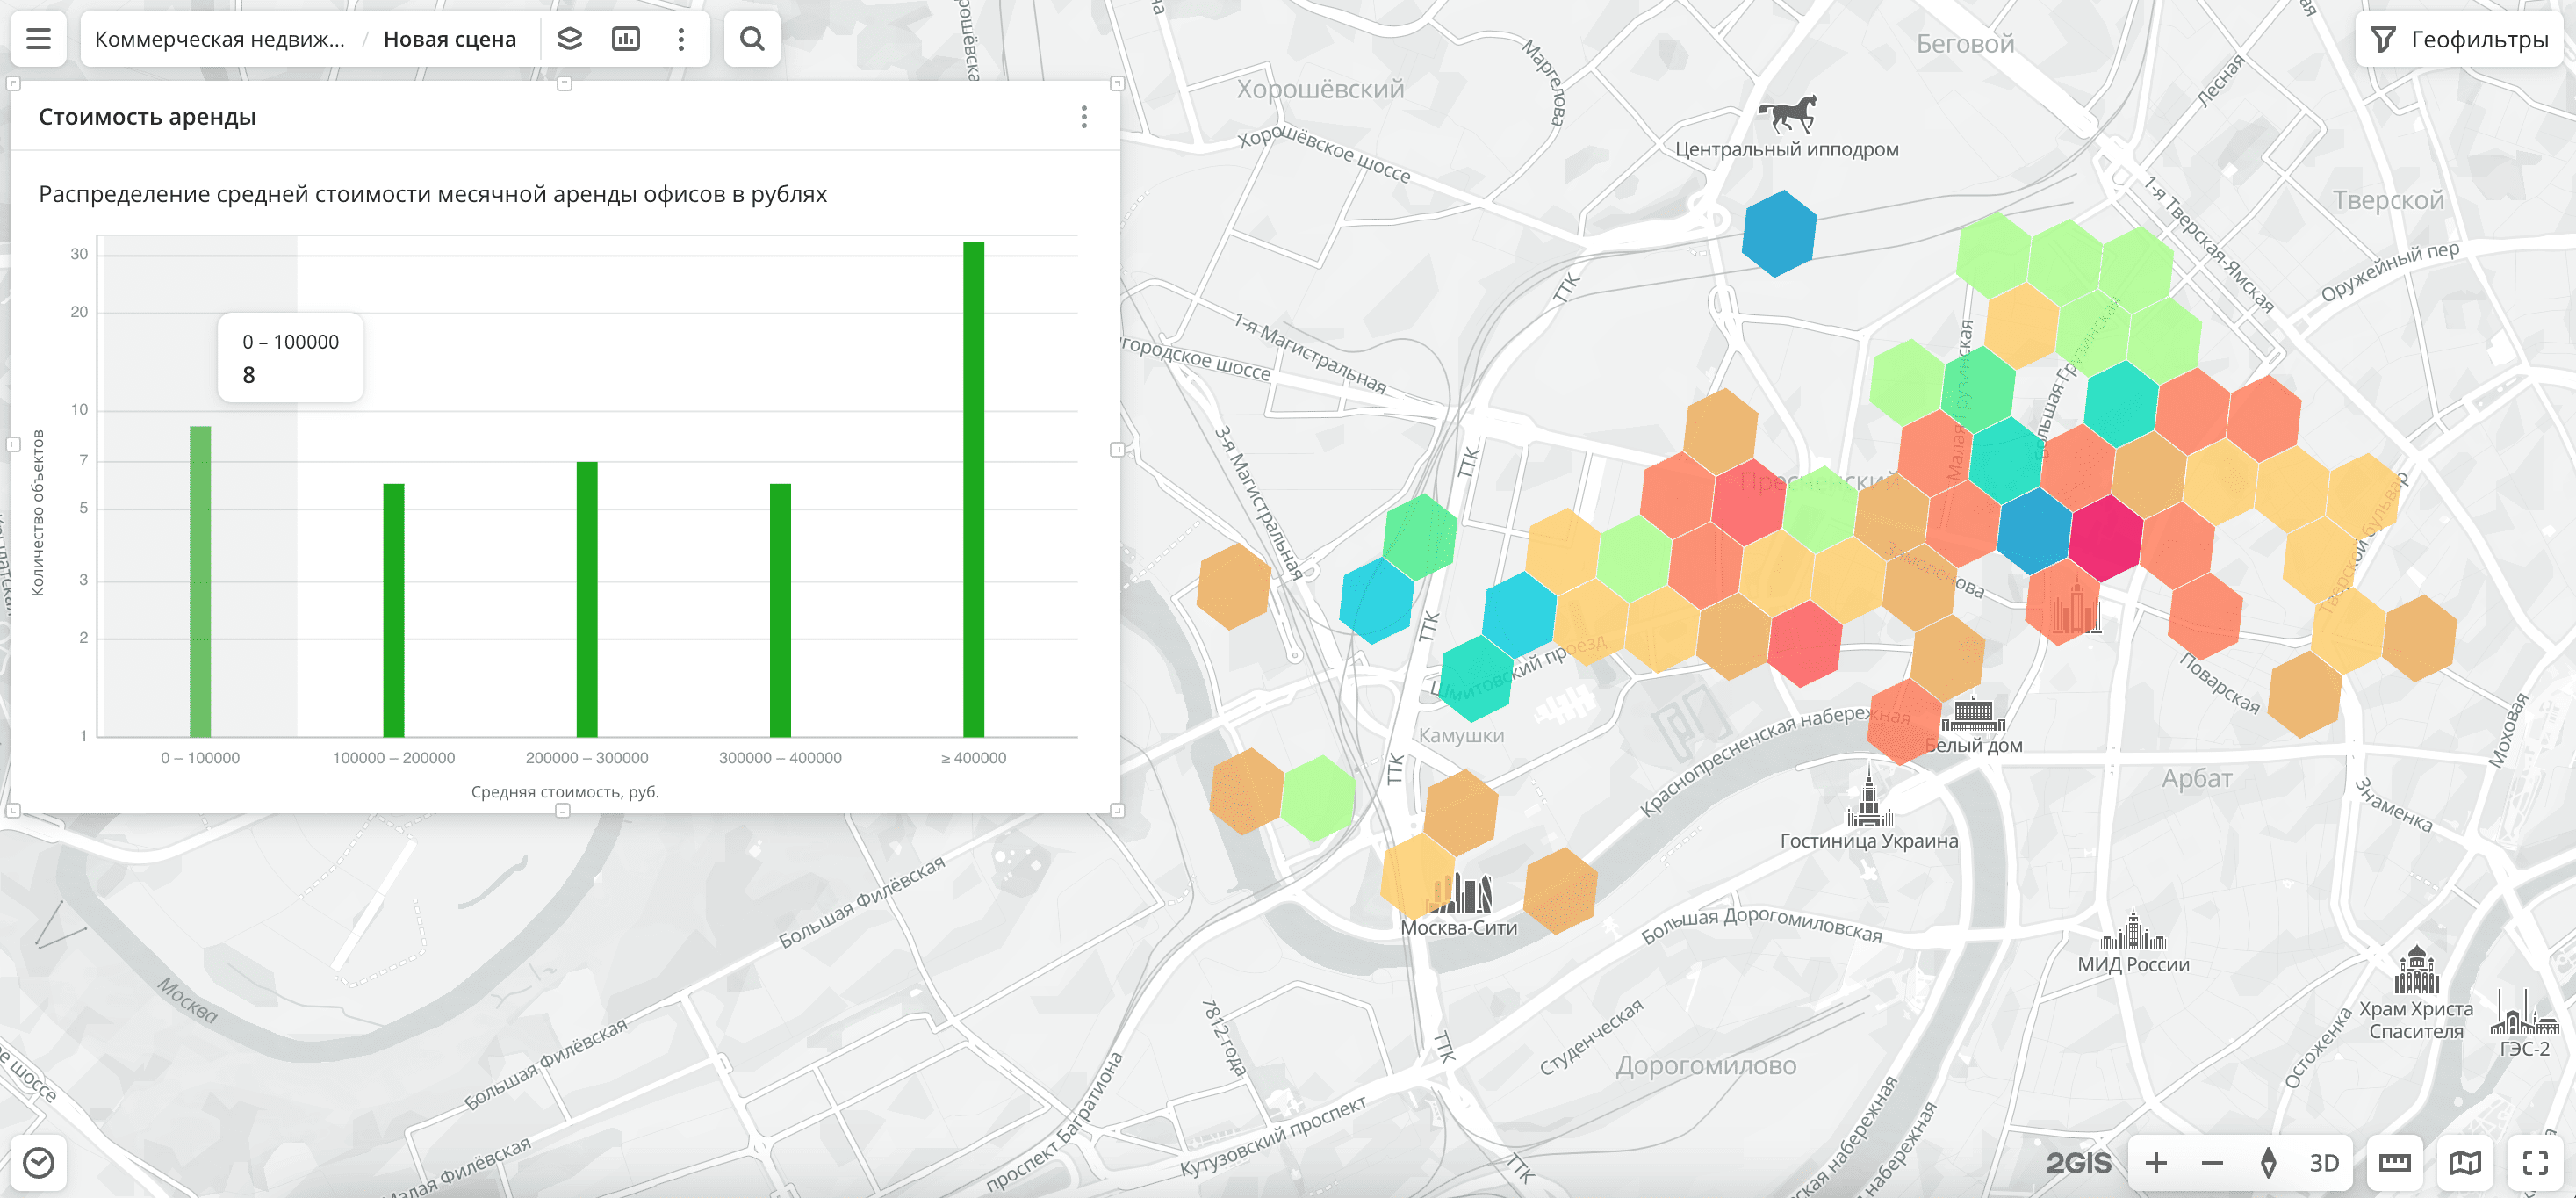Click the magenta hexagon on the map
2576x1198 pixels.
click(2105, 538)
